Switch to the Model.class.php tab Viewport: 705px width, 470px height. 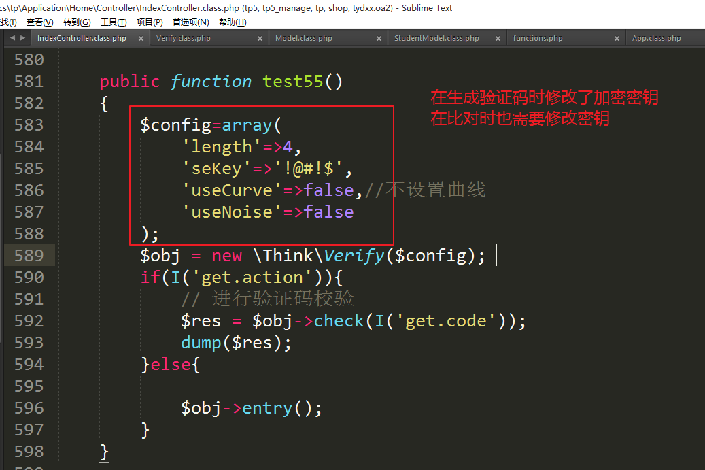(303, 39)
